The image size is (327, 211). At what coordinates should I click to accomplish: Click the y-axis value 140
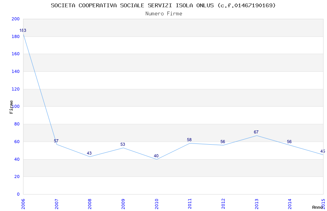click(16, 71)
